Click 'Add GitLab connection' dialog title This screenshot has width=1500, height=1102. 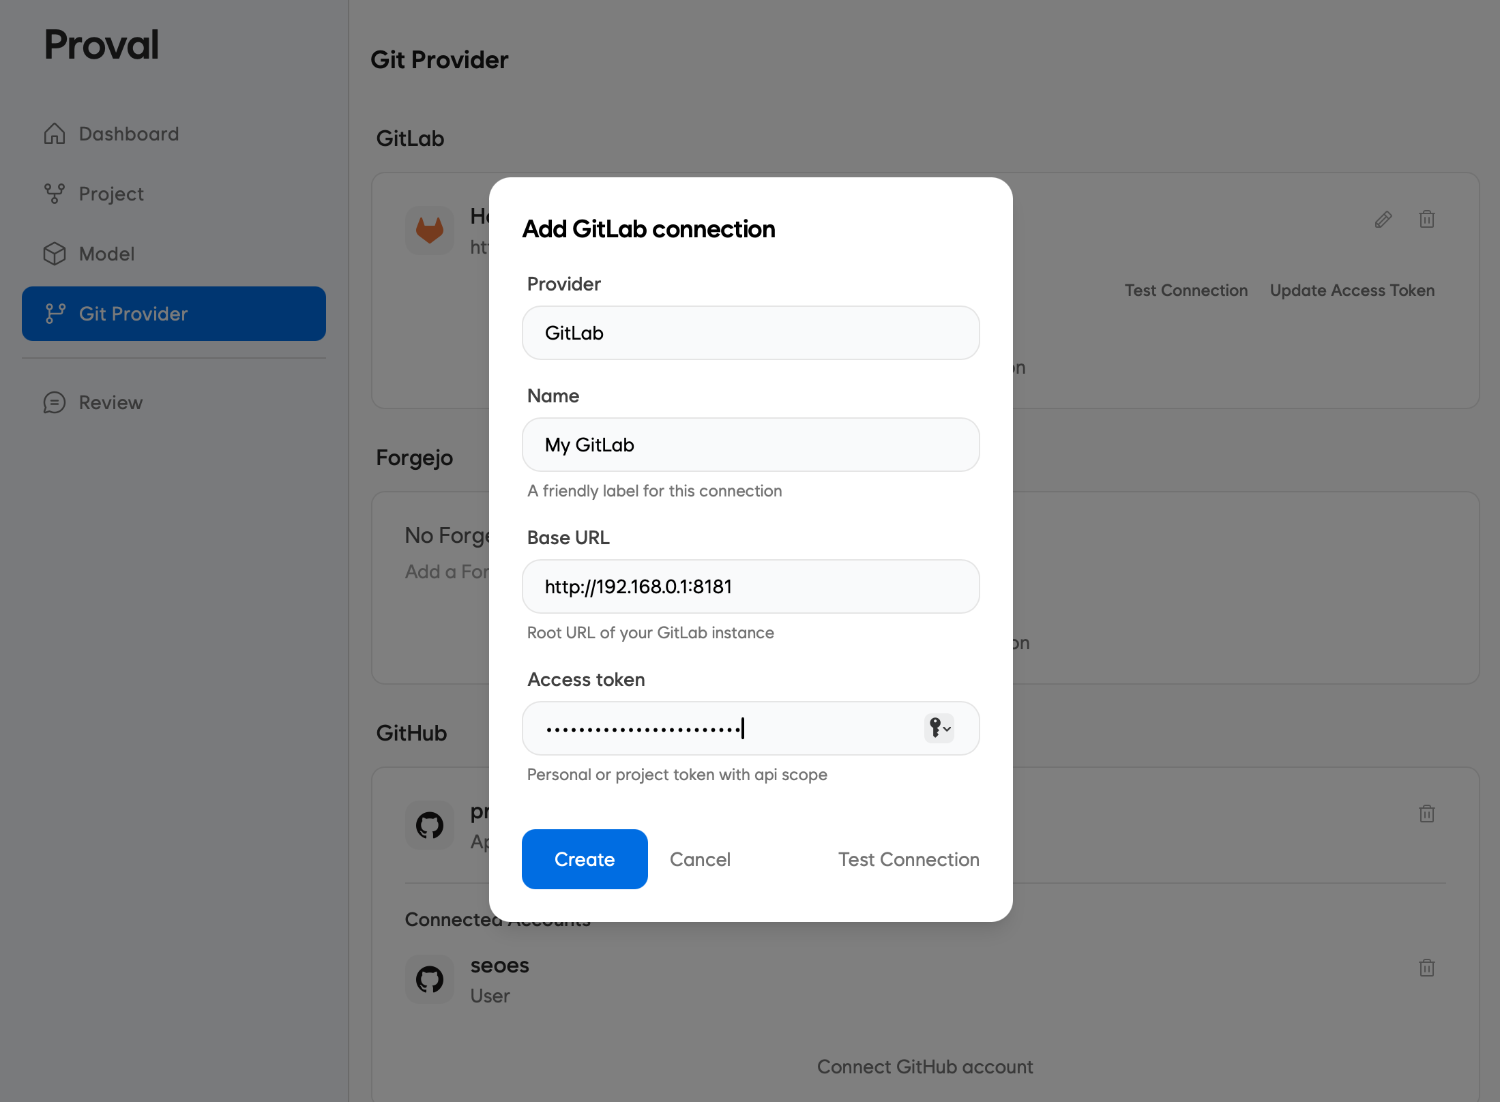pyautogui.click(x=649, y=229)
